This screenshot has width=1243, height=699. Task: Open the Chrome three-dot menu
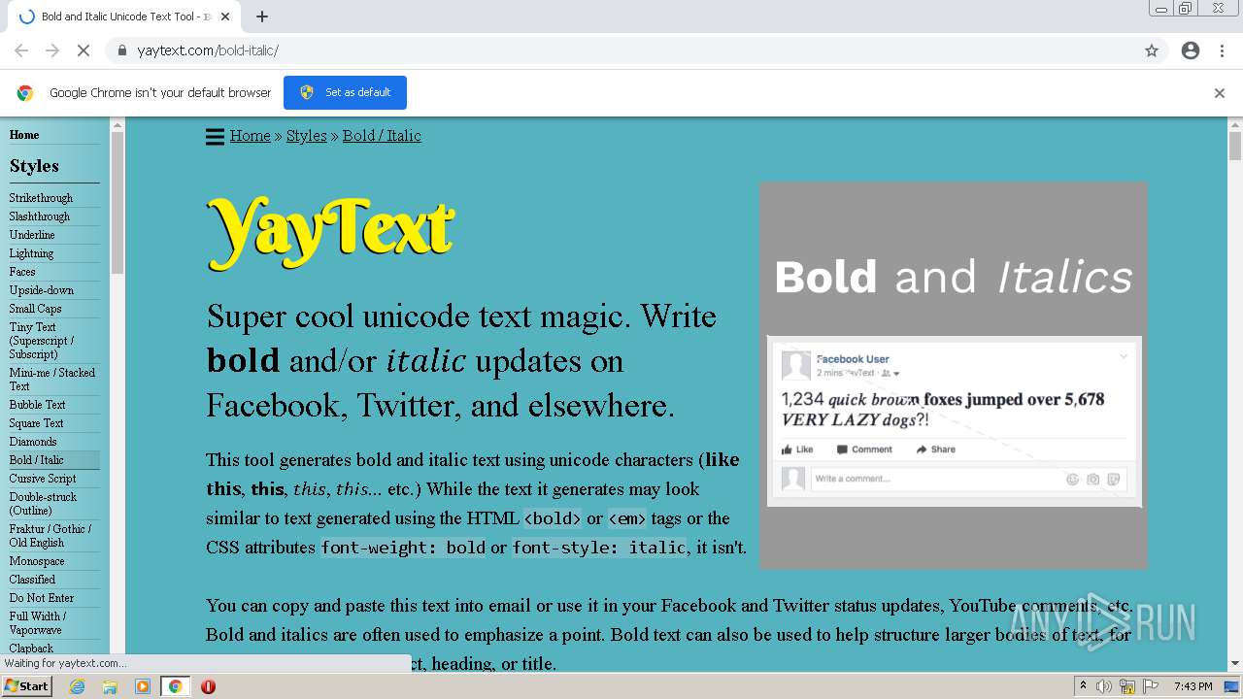coord(1222,50)
